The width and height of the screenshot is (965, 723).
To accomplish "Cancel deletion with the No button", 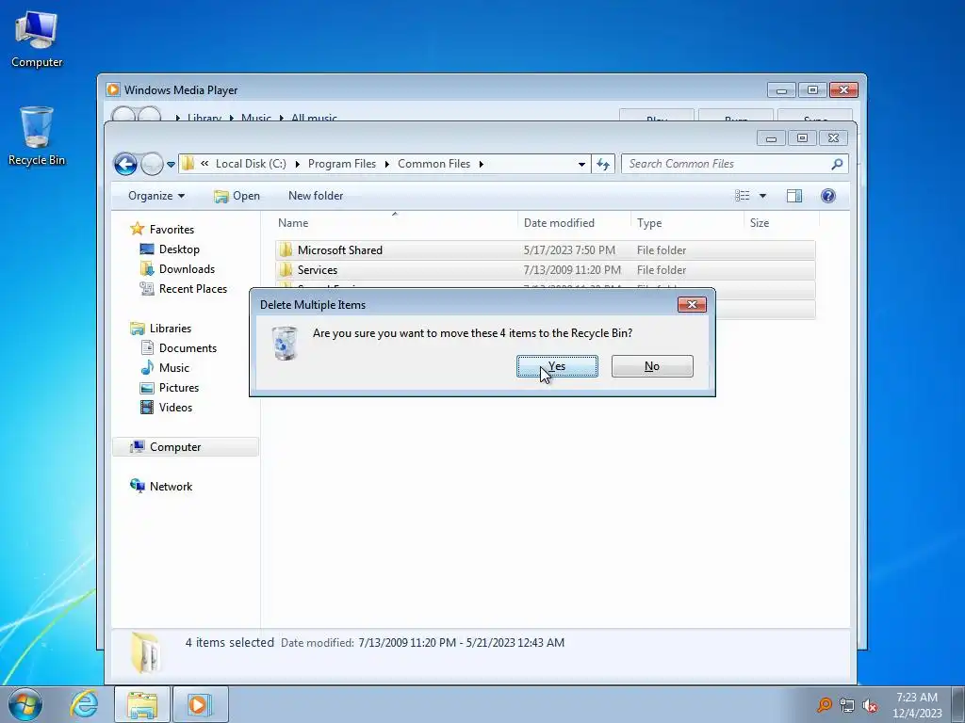I will pos(652,366).
